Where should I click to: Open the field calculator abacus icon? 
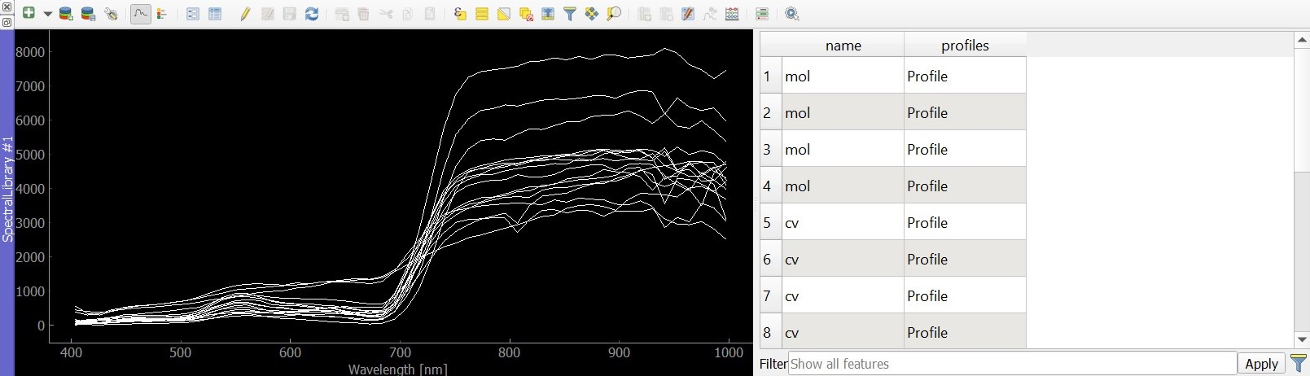click(x=732, y=14)
